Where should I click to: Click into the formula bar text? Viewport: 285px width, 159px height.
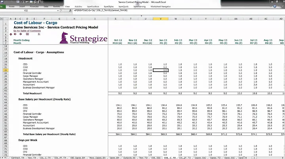100,11
